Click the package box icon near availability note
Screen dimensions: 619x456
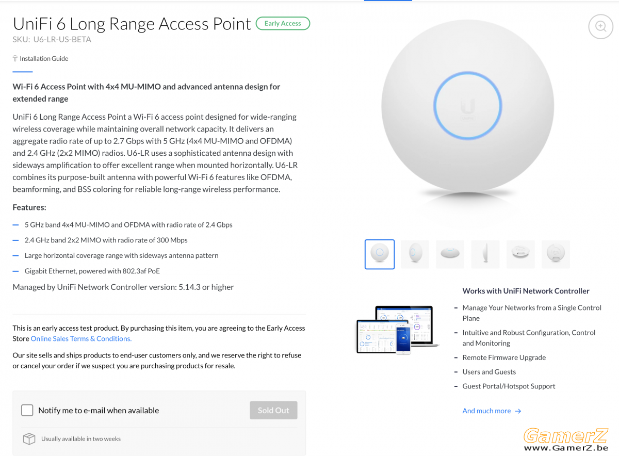[x=29, y=438]
